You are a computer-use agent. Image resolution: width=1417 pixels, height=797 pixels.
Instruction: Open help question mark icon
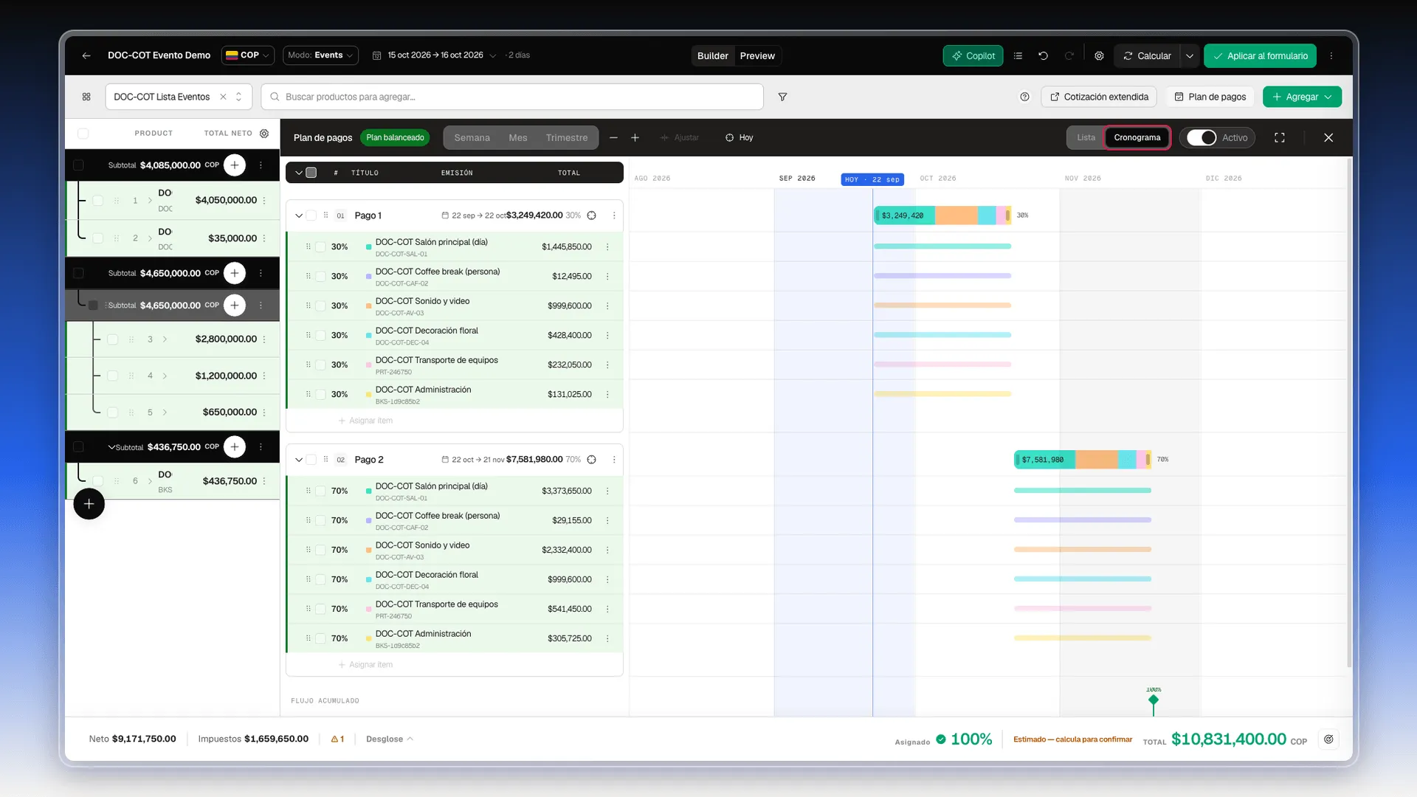point(1024,97)
